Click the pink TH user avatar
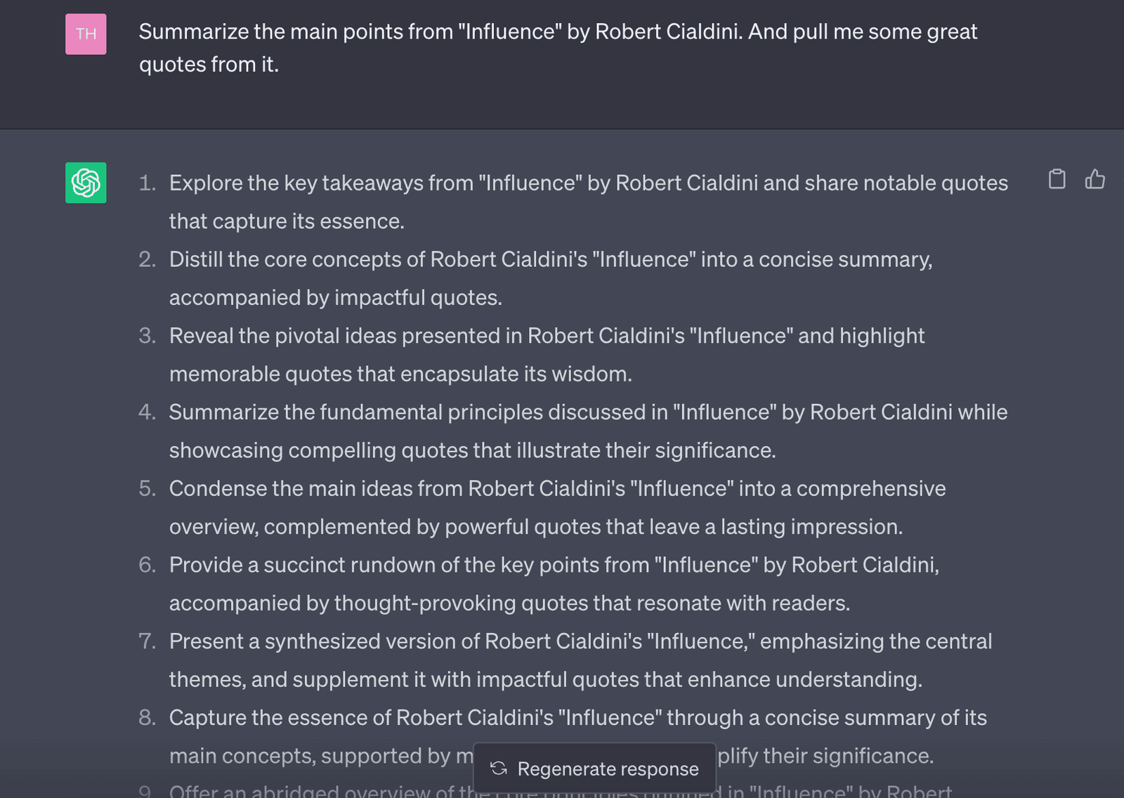The height and width of the screenshot is (798, 1124). click(86, 34)
